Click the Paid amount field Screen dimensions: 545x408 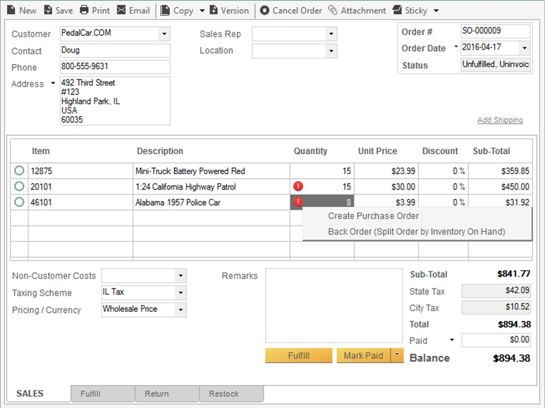tap(496, 340)
